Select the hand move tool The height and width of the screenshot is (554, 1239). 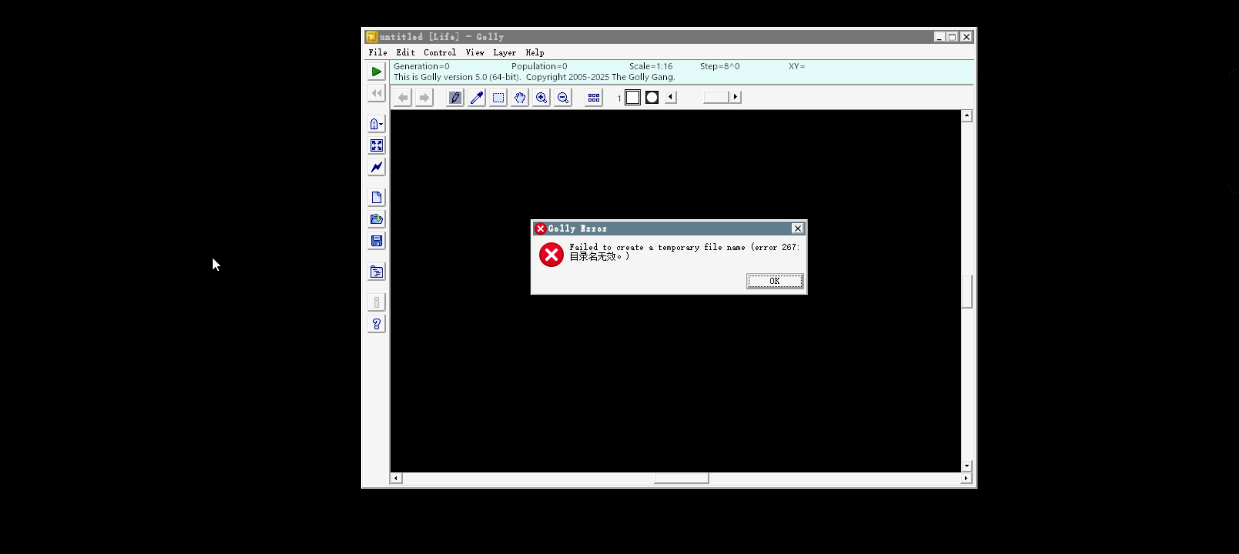pos(520,98)
